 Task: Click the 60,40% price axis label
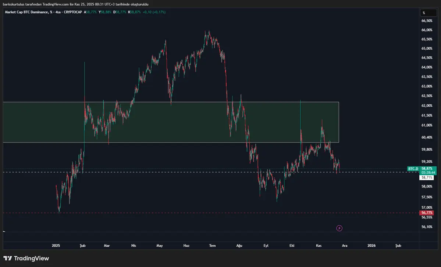pos(427,137)
